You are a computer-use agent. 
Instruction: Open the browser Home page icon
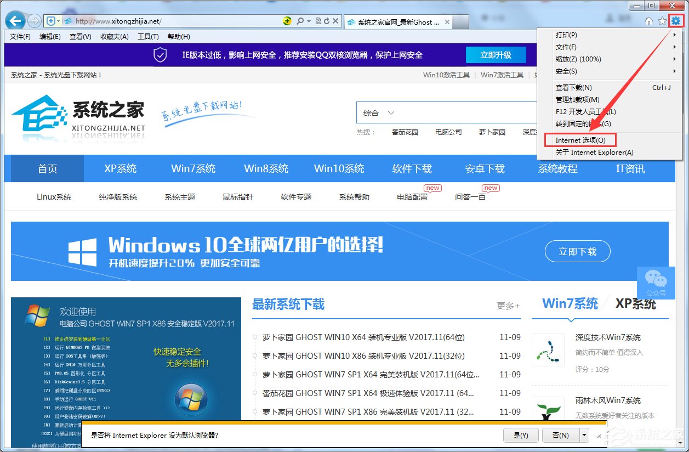[x=648, y=20]
